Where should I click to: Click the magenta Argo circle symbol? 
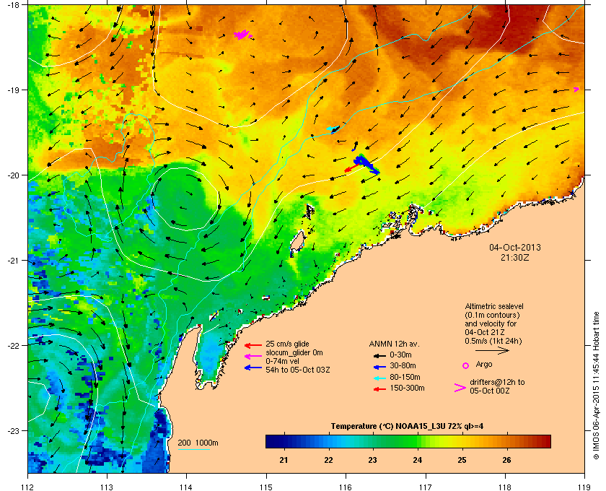coord(466,365)
